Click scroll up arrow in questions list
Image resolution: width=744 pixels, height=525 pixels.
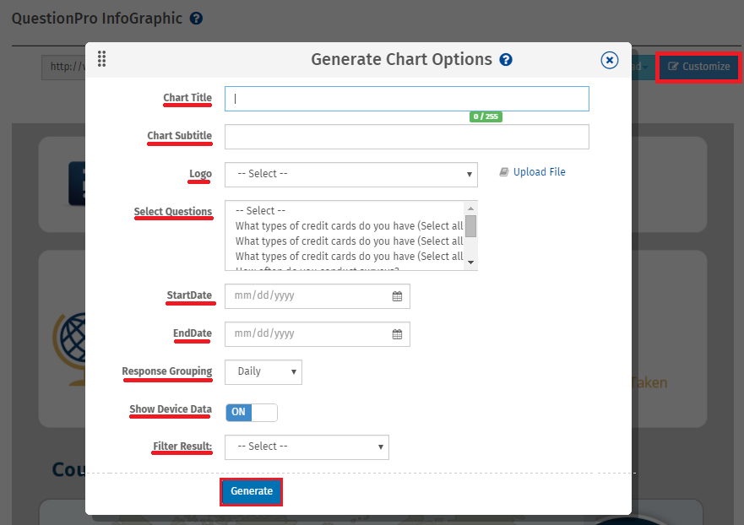click(470, 208)
